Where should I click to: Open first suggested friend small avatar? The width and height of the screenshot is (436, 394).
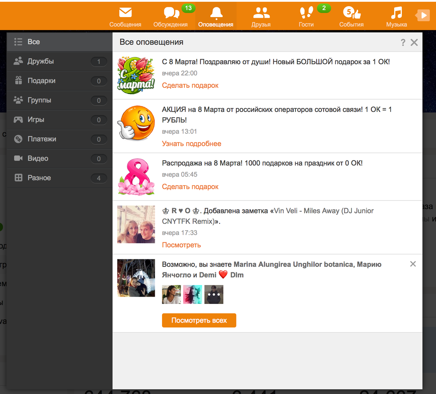[171, 295]
